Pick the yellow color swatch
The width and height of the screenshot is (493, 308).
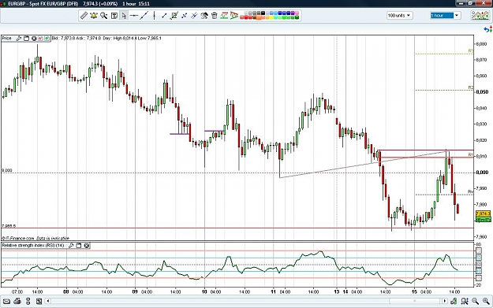point(271,17)
